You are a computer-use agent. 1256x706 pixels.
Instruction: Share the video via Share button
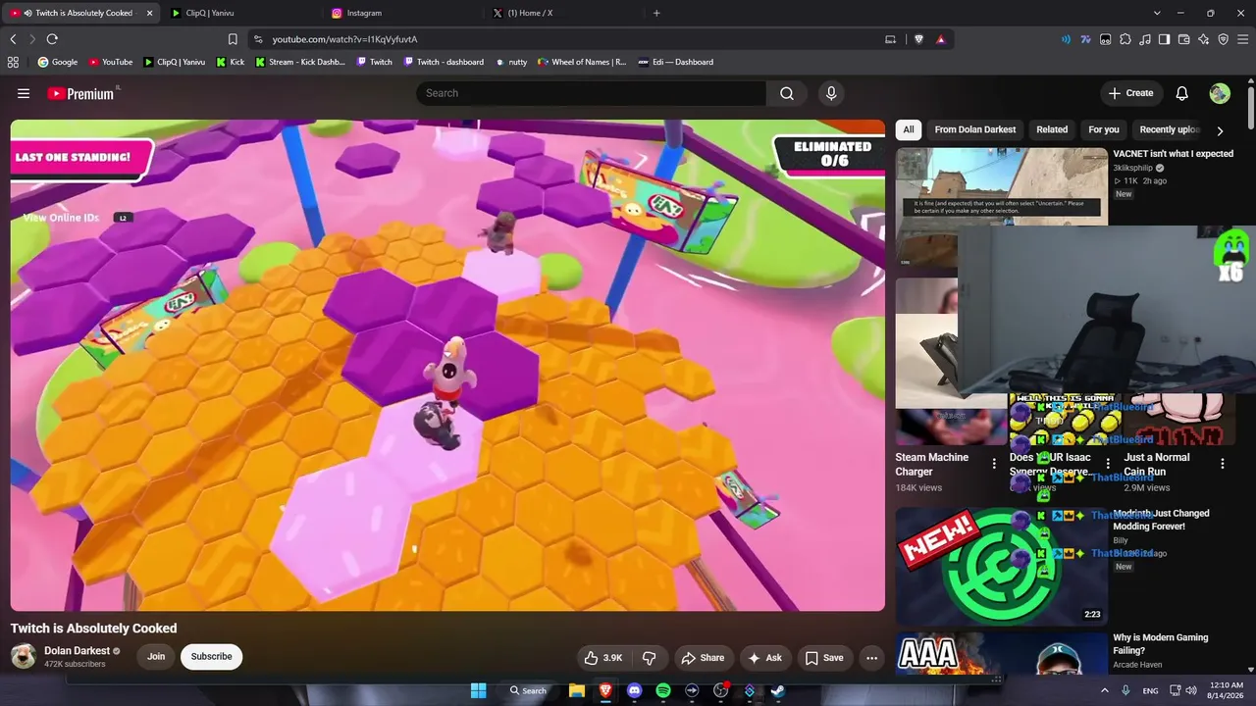pyautogui.click(x=703, y=658)
